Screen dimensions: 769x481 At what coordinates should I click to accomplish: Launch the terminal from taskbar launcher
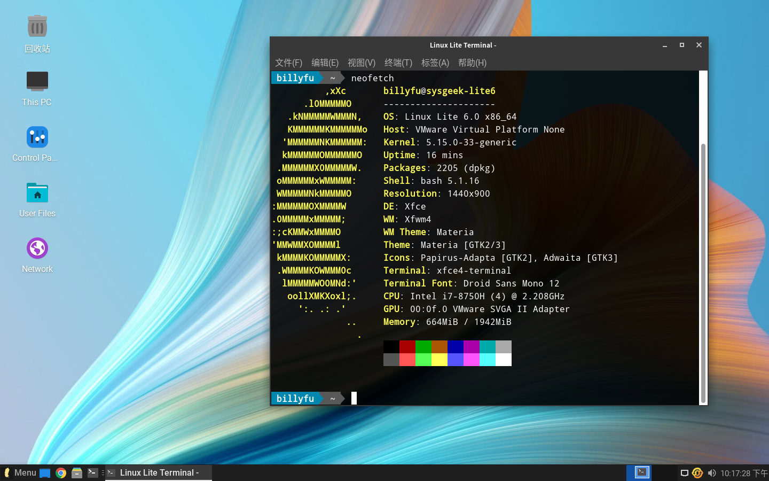(92, 473)
